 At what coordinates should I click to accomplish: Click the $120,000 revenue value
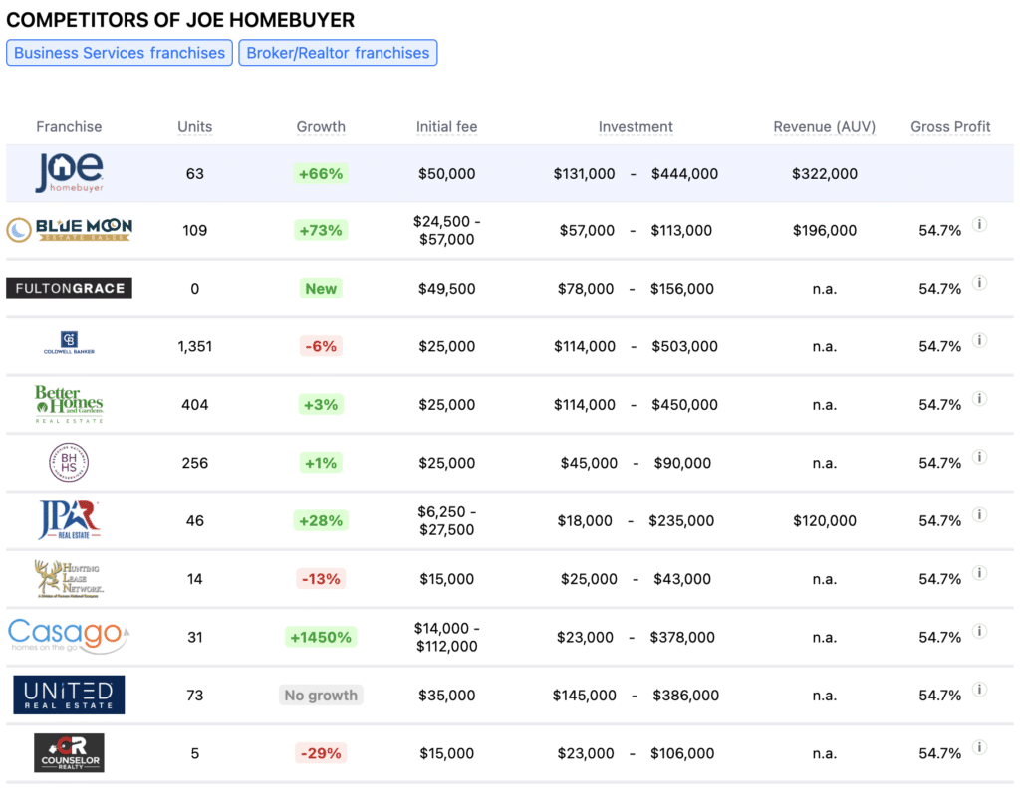(x=824, y=520)
